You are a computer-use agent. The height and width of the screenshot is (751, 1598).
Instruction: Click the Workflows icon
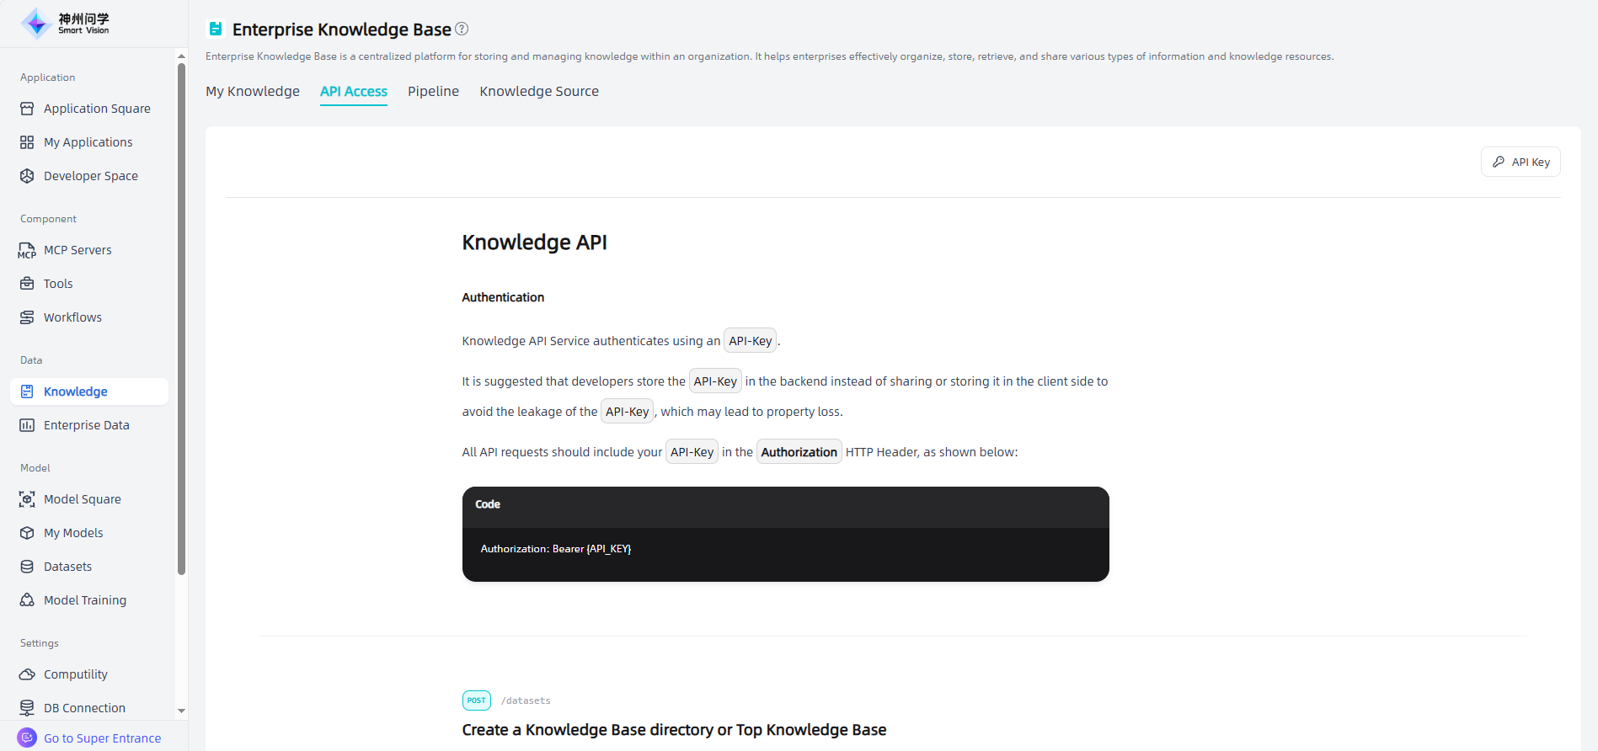27,317
